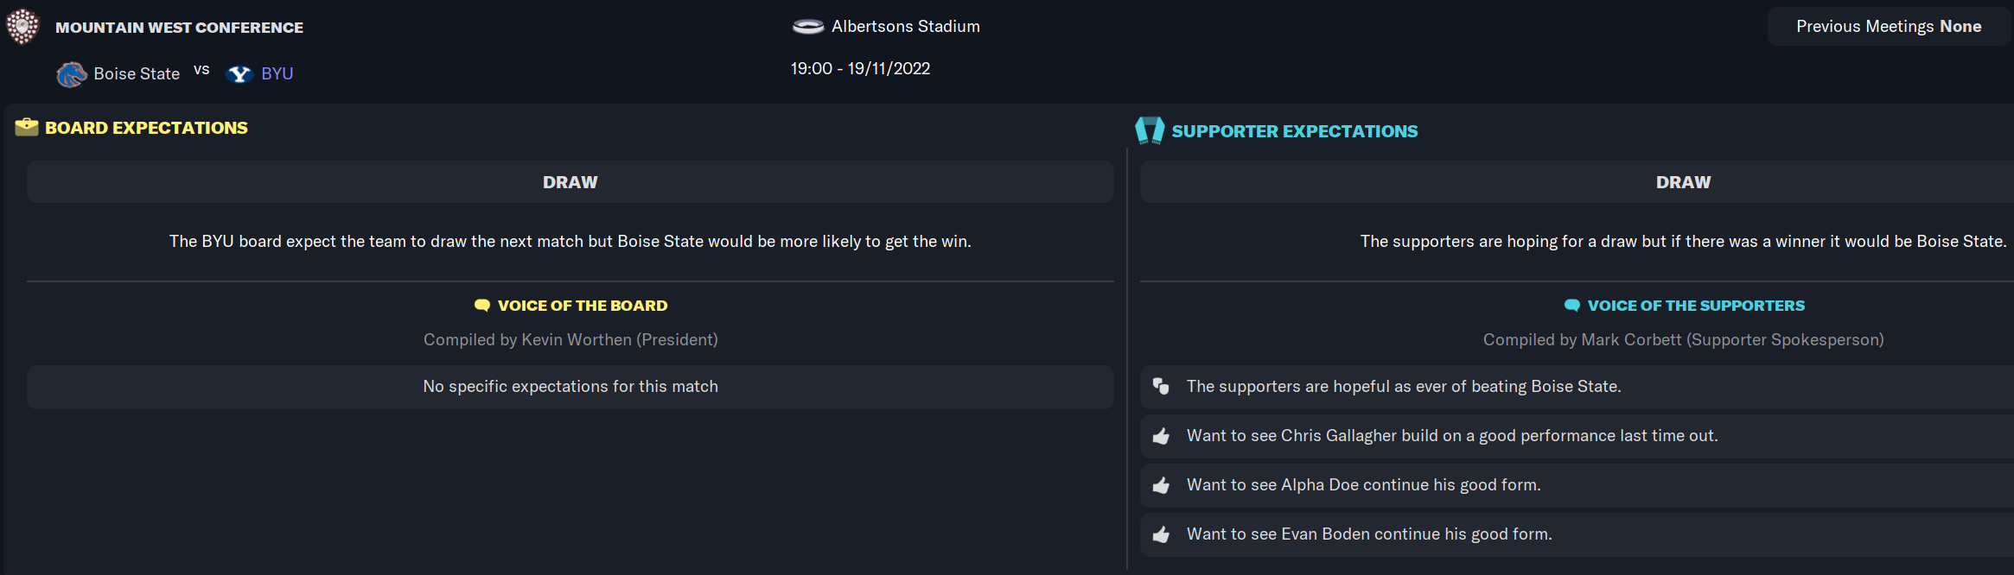
Task: Open Albertsons Stadium details link
Action: [x=906, y=27]
